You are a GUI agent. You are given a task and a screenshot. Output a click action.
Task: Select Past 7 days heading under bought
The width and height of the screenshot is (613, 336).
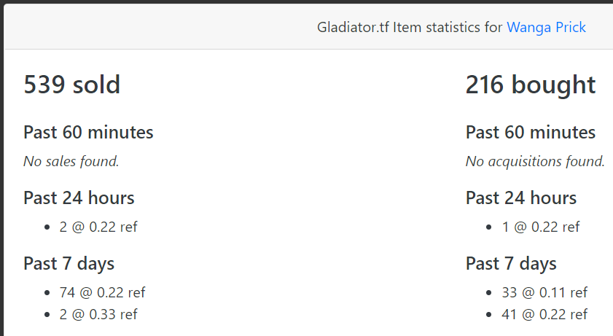click(511, 264)
